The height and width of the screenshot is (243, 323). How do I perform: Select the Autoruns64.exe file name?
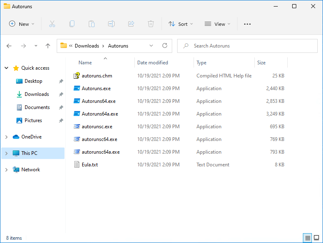tap(99, 101)
